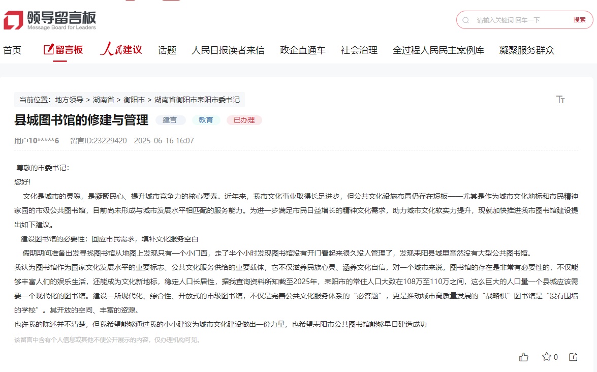The image size is (597, 372).
Task: Open the 留言板 tab with pencil icon
Action: pos(63,50)
